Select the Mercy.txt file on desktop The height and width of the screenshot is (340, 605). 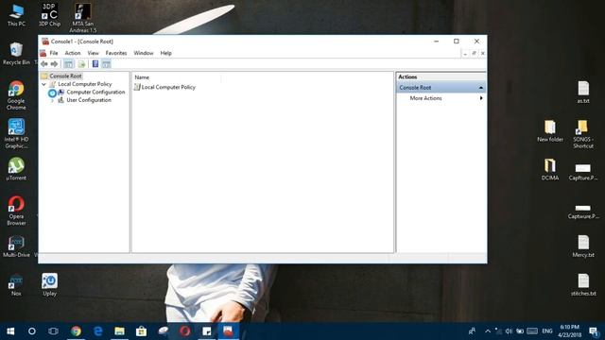[583, 246]
